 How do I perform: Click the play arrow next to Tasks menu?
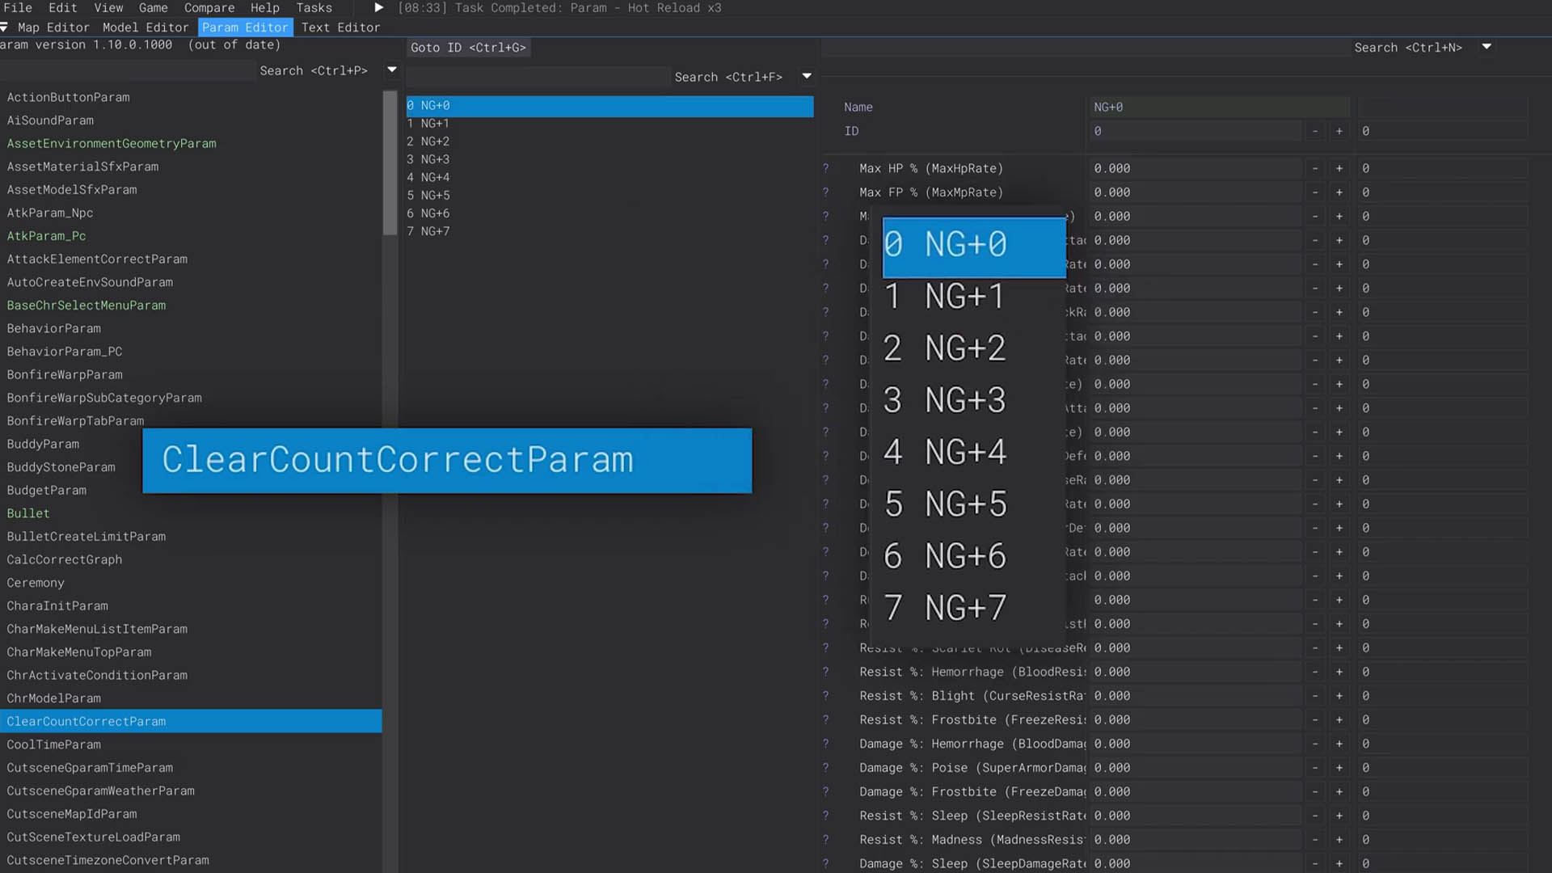click(378, 7)
